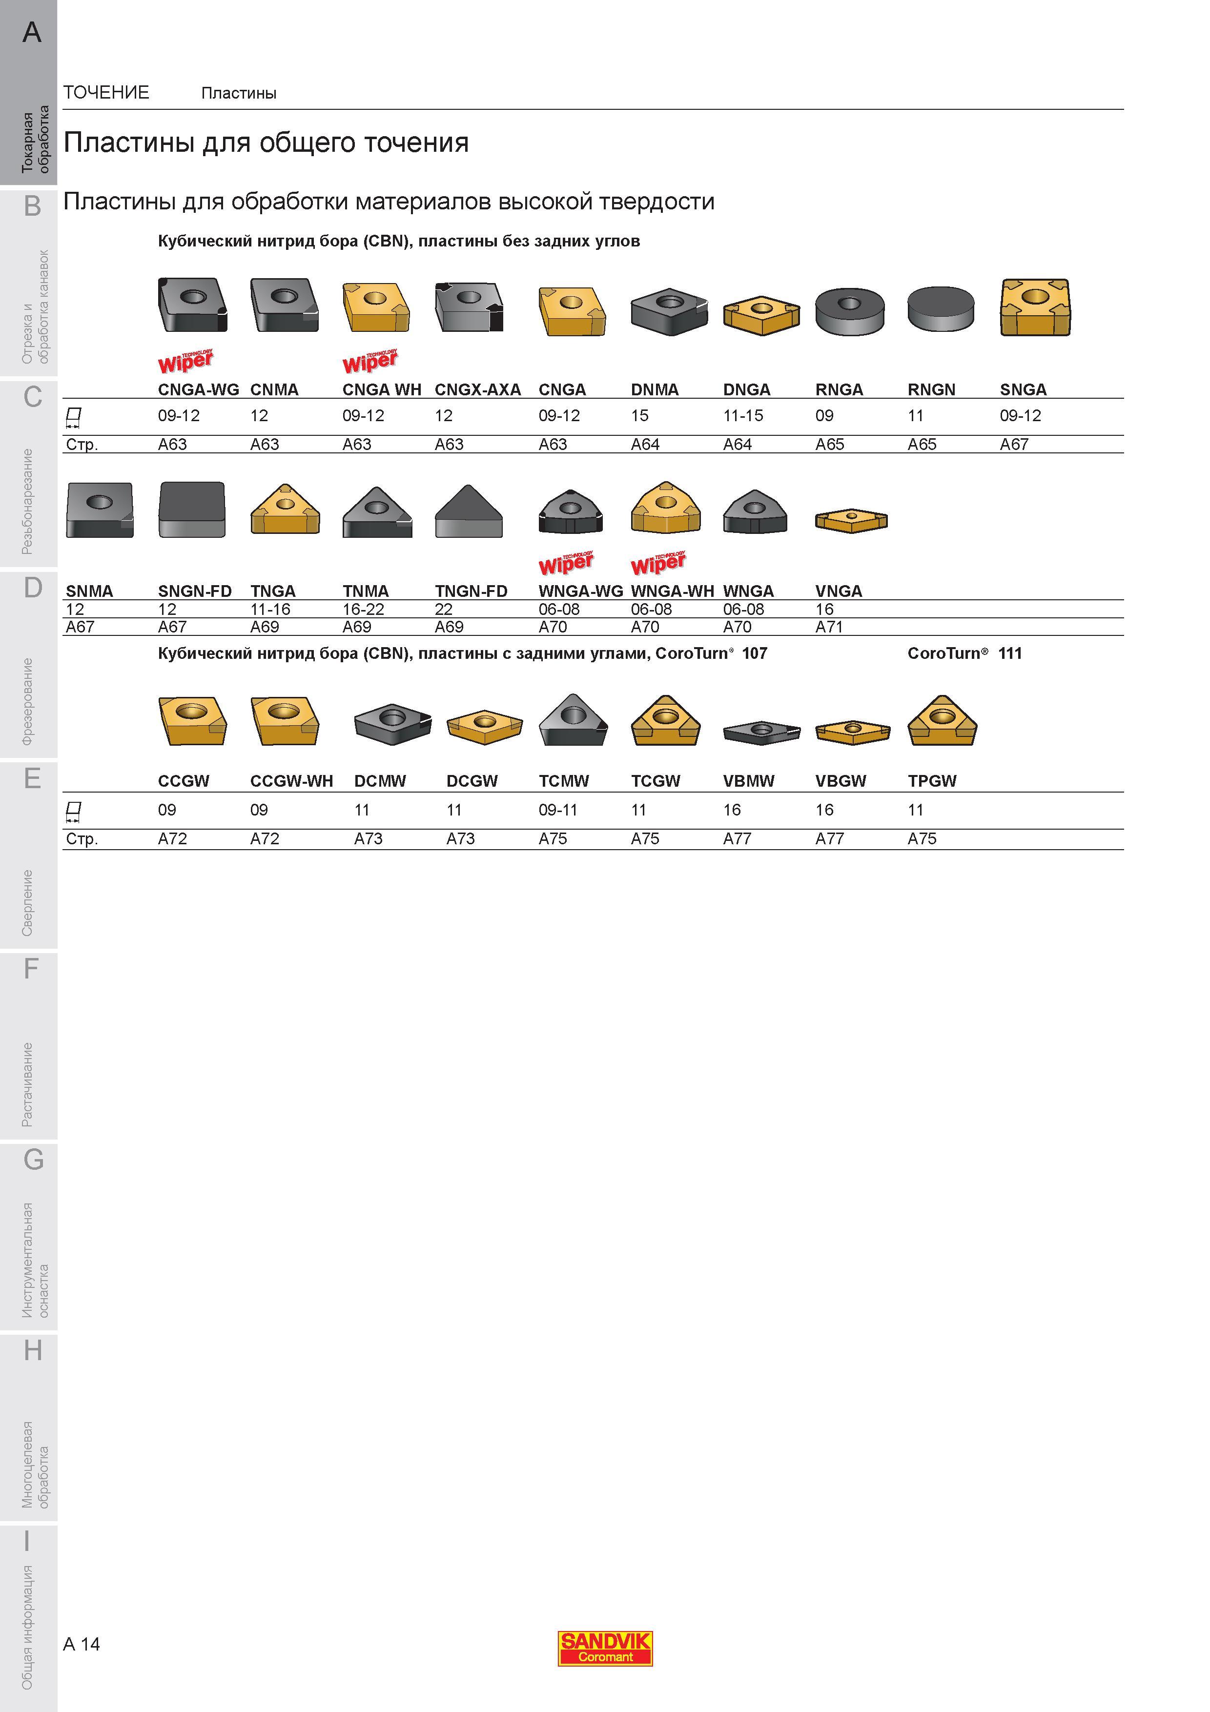This screenshot has height=1712, width=1210.
Task: Click the gold CCGW insert image
Action: [x=192, y=720]
